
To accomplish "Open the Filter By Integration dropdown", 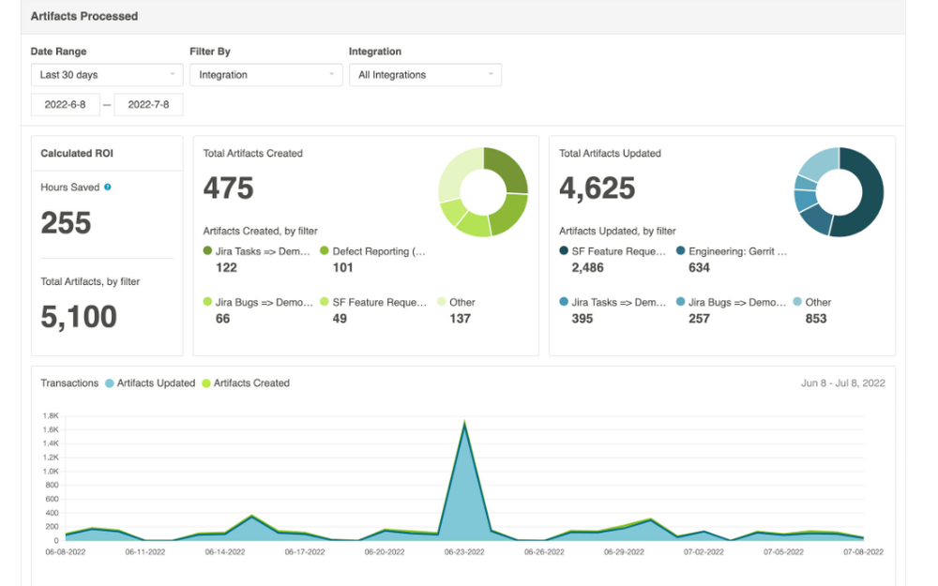I will tap(265, 74).
